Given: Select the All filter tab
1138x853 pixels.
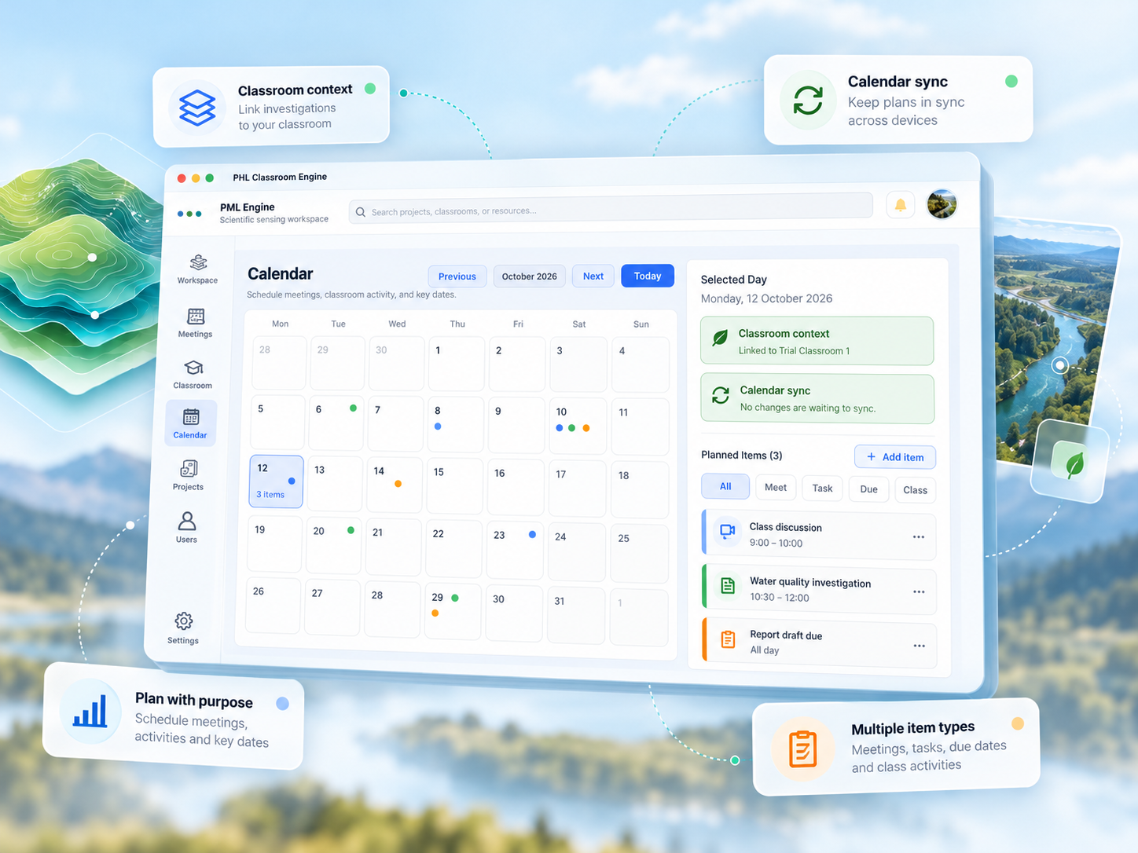Looking at the screenshot, I should click(x=725, y=486).
